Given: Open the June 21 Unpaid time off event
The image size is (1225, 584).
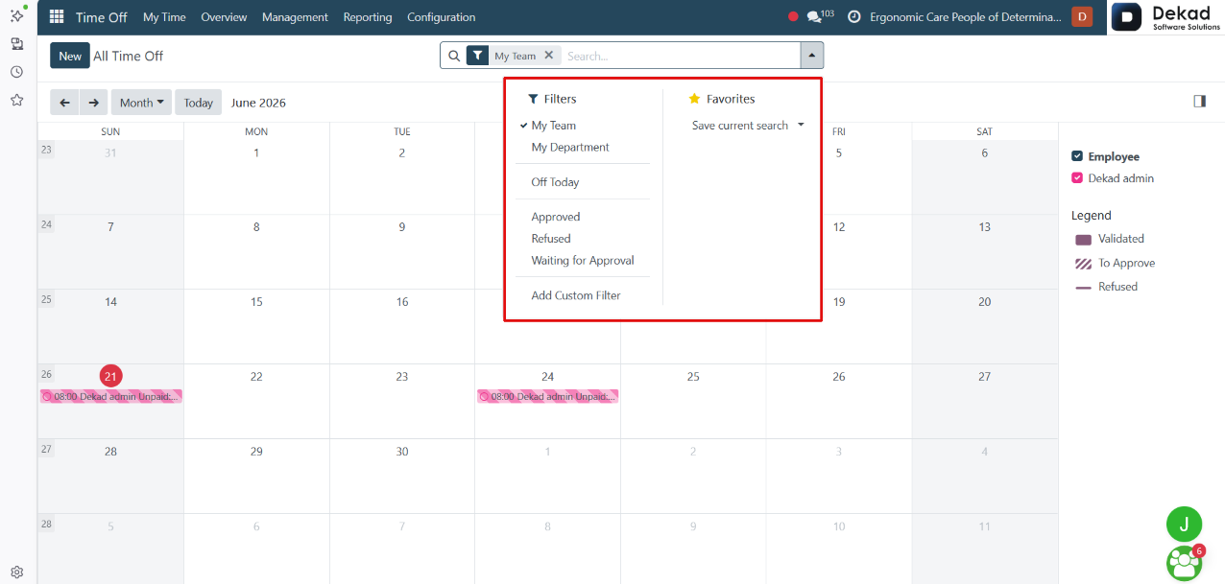Looking at the screenshot, I should [111, 396].
